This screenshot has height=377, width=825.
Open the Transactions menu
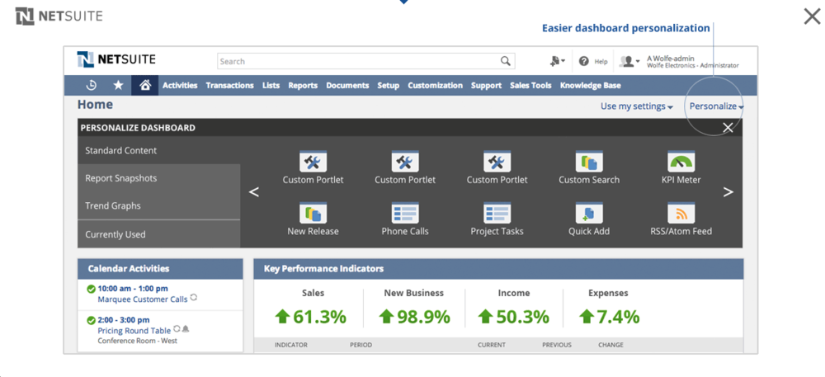point(229,86)
